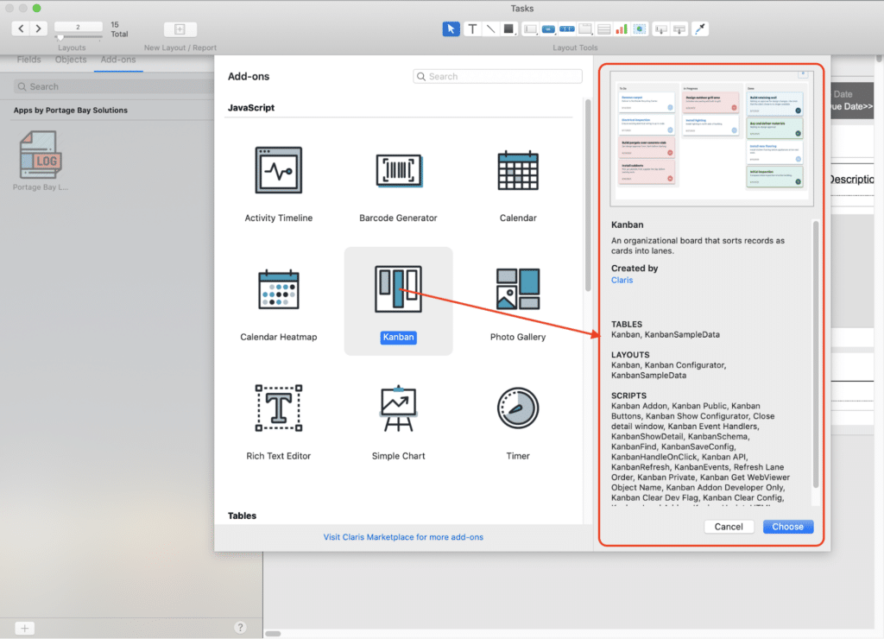884x639 pixels.
Task: Select the Field/Control tool
Action: click(530, 28)
